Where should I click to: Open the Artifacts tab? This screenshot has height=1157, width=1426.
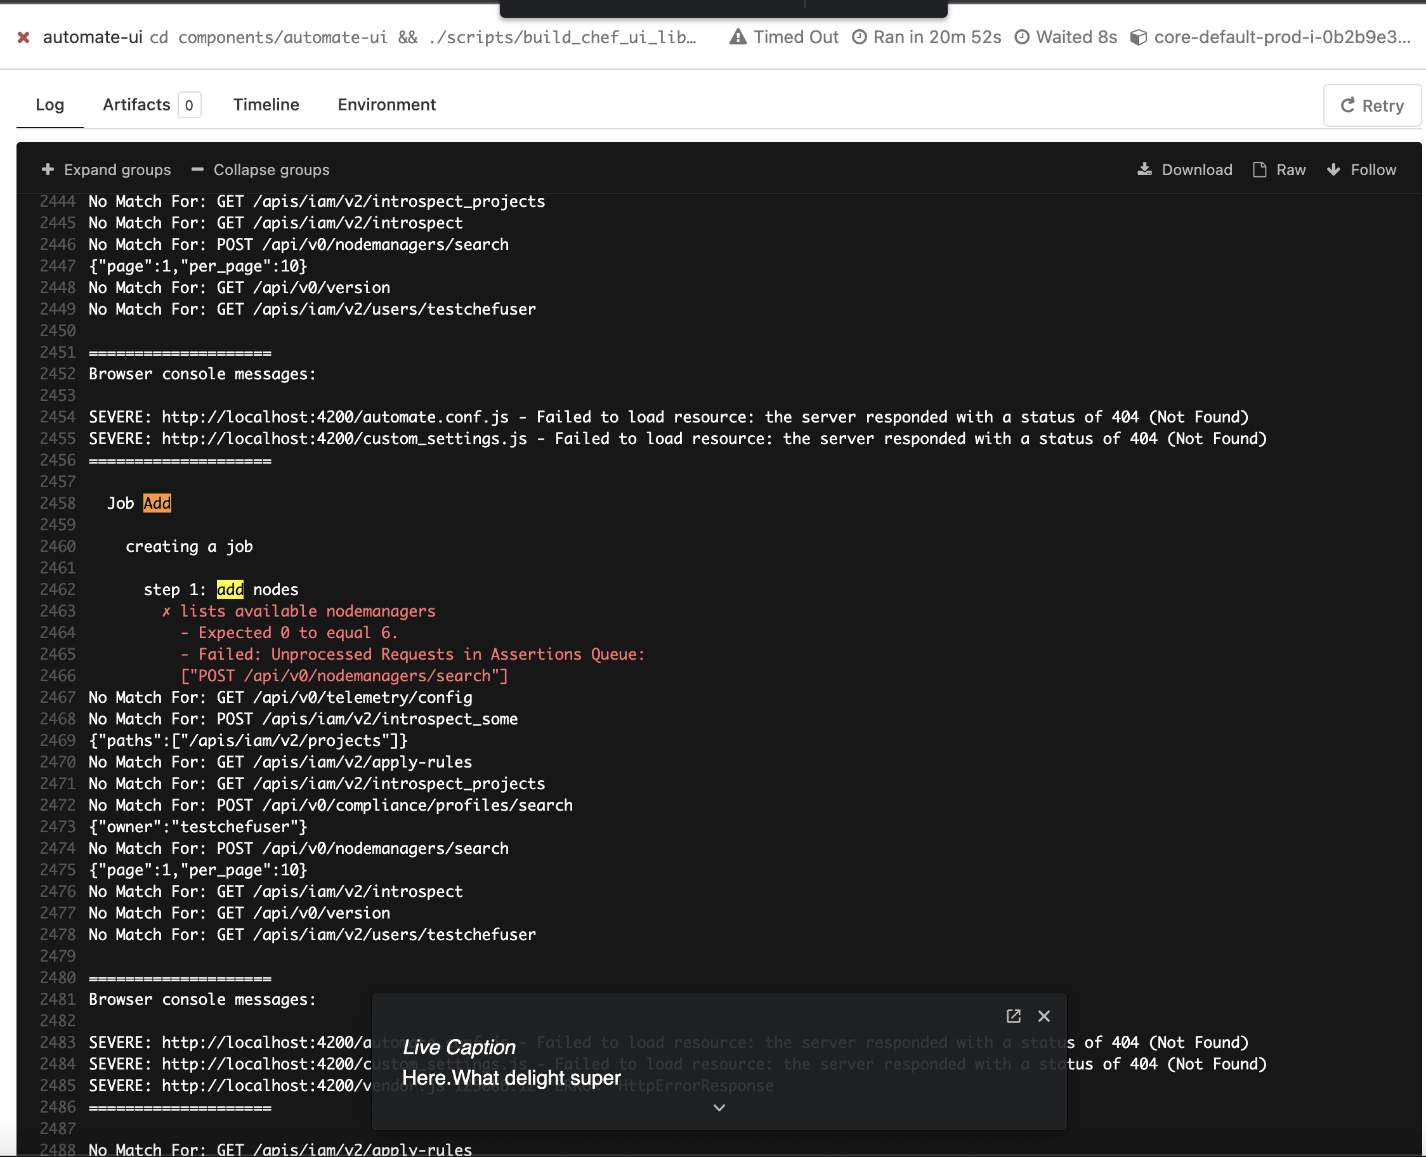(x=151, y=105)
